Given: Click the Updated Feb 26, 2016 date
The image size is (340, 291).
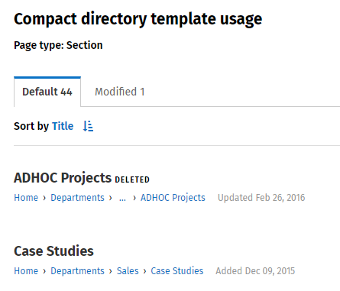Looking at the screenshot, I should pos(261,198).
